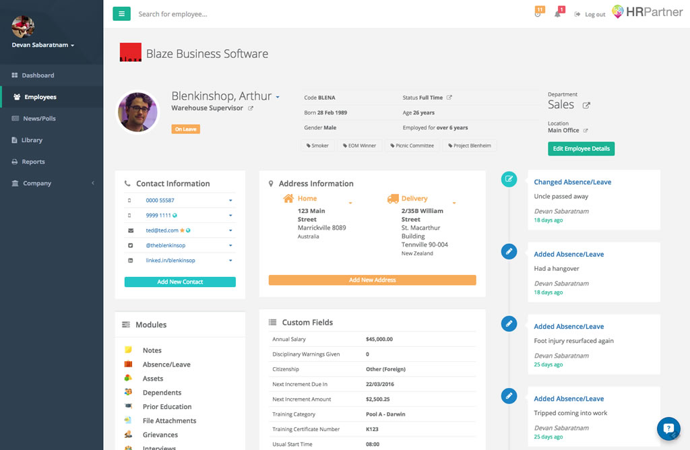Click the EOM Winner tag
690x450 pixels.
(x=360, y=146)
